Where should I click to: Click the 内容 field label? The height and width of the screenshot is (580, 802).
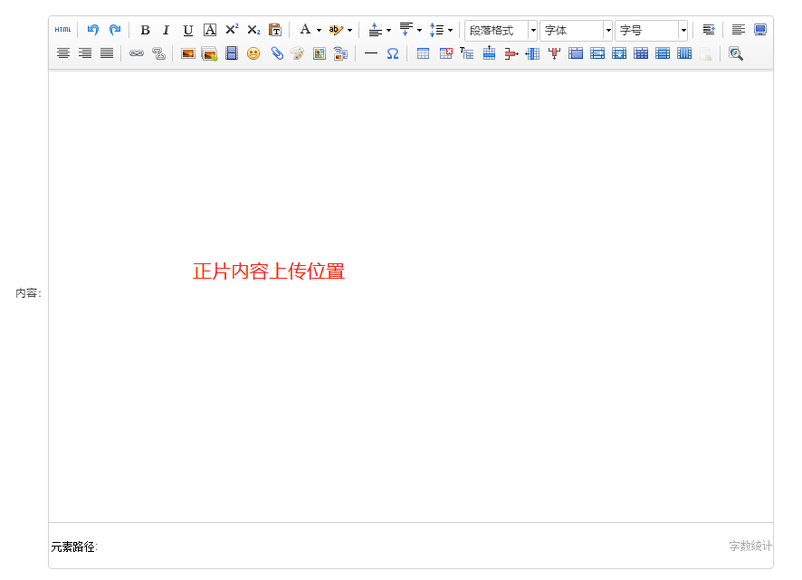(28, 293)
